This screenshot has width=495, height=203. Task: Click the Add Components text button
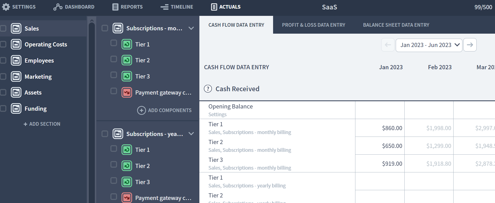pyautogui.click(x=170, y=110)
